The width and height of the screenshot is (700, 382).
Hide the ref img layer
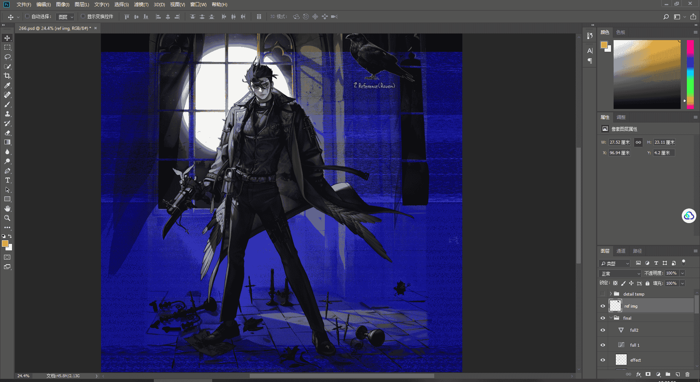(603, 306)
